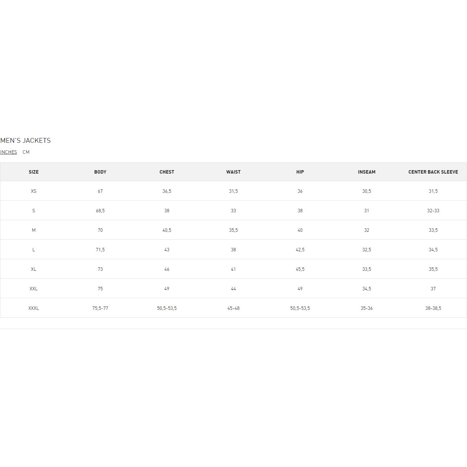The height and width of the screenshot is (467, 467).
Task: Click the MEN'S JACKETS heading
Action: pyautogui.click(x=26, y=140)
